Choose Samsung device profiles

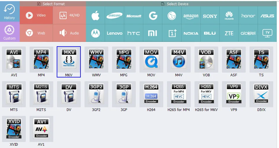(x=114, y=15)
